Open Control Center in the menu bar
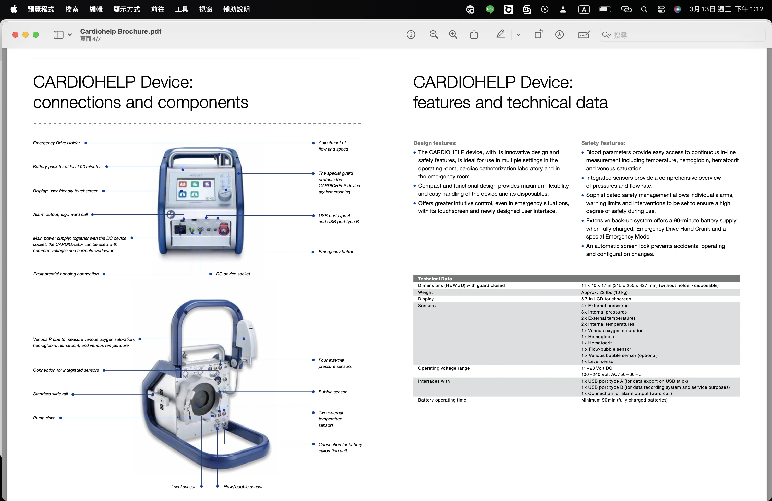This screenshot has width=772, height=501. [661, 9]
